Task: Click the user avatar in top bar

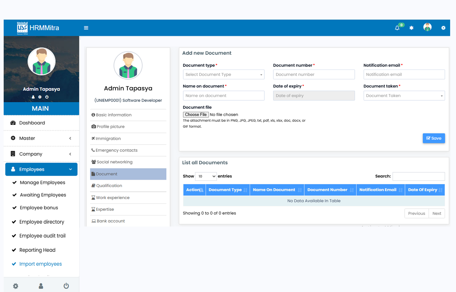Action: (427, 27)
